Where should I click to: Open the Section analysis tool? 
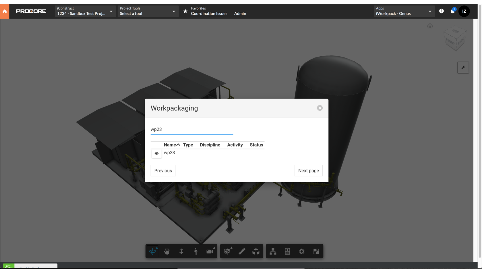pyautogui.click(x=227, y=251)
